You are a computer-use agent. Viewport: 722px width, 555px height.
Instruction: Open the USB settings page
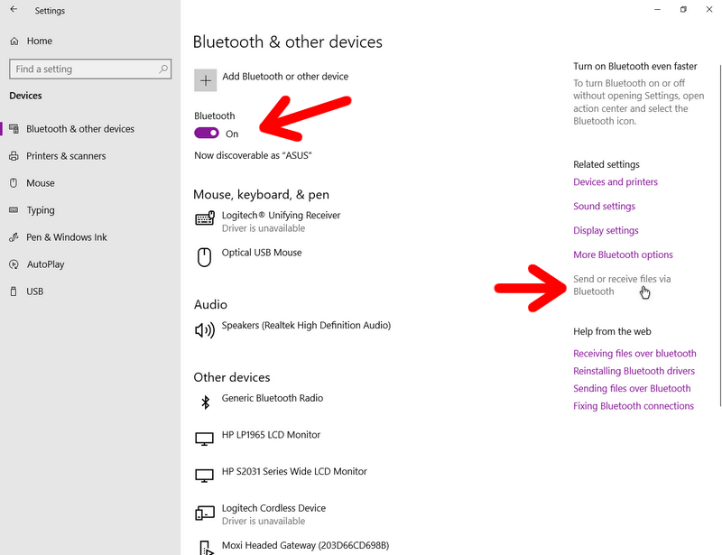(34, 291)
